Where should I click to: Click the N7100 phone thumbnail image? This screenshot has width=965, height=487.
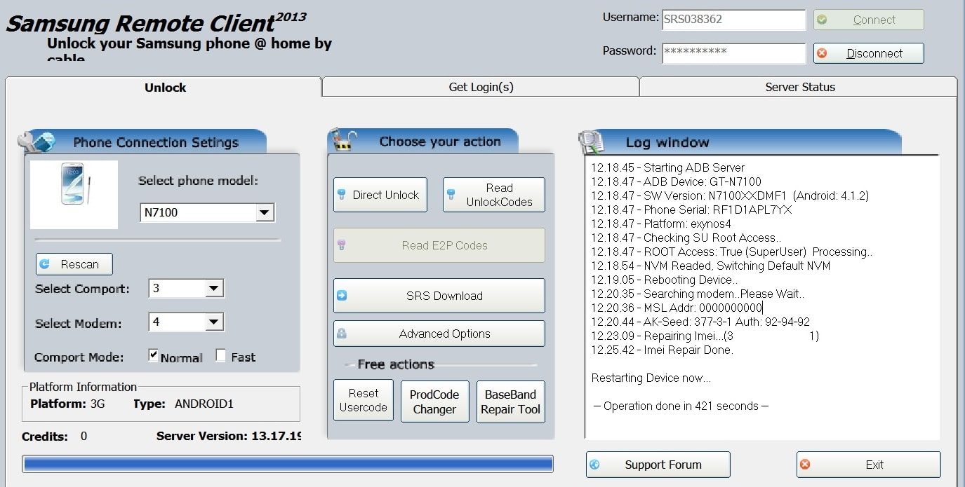pyautogui.click(x=74, y=195)
